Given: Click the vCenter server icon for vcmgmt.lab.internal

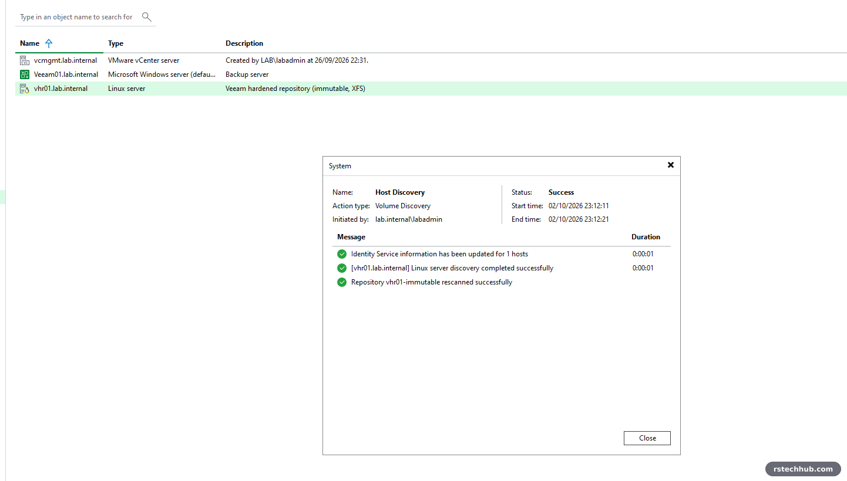Looking at the screenshot, I should click(x=25, y=60).
